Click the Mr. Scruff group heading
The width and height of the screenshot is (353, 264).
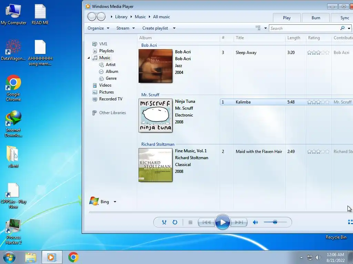click(150, 95)
